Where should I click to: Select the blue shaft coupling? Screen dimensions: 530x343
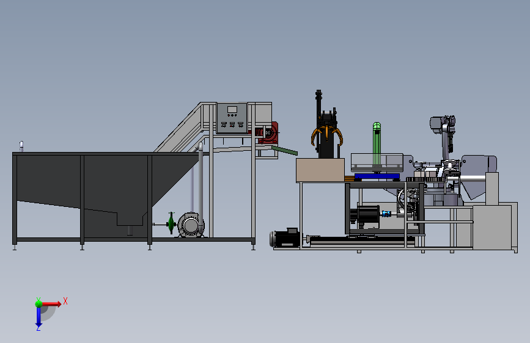386,214
